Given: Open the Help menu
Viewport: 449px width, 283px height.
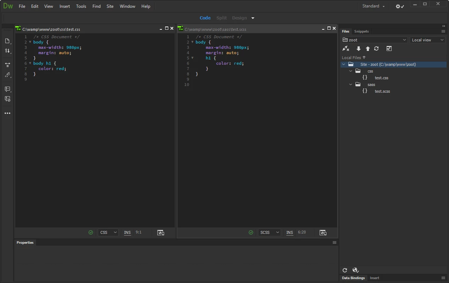Looking at the screenshot, I should tap(146, 6).
